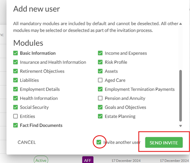Deselect the Risk Profile module
The height and width of the screenshot is (163, 190).
pos(100,62)
